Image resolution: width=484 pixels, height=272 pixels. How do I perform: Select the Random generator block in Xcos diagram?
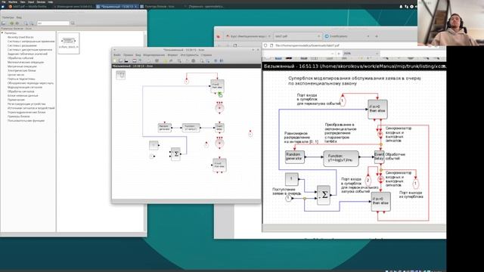[x=165, y=128]
